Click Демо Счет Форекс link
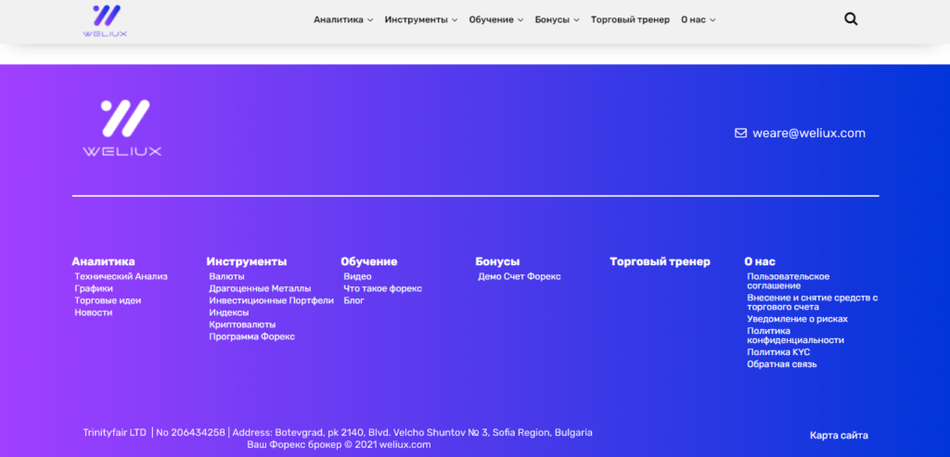950x457 pixels. point(519,276)
